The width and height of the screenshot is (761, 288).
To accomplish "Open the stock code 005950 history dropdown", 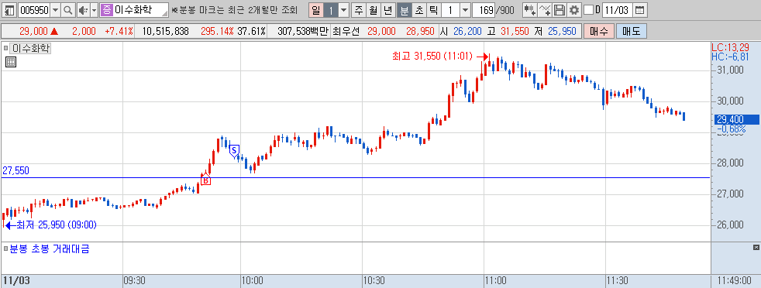I will [55, 10].
